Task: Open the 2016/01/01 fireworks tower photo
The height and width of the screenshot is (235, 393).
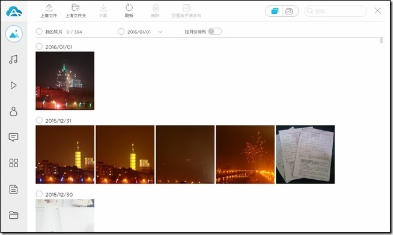Action: [65, 81]
